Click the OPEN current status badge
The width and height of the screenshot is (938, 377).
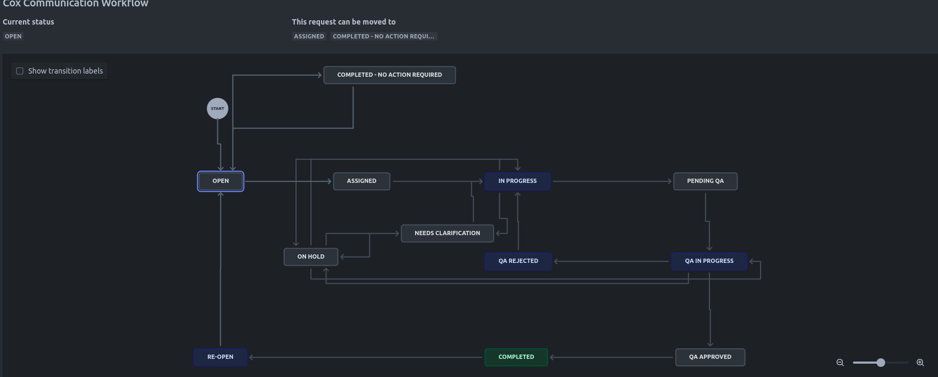[13, 36]
